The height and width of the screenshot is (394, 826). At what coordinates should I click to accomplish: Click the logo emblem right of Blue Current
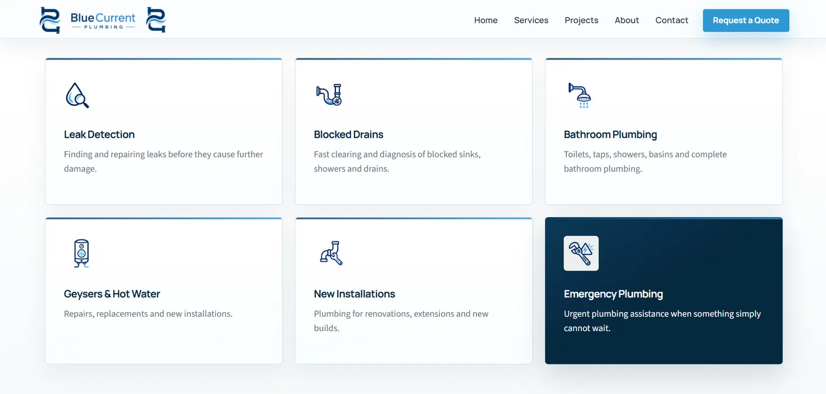[x=156, y=20]
